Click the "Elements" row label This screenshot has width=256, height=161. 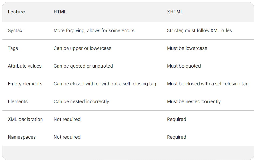18,101
